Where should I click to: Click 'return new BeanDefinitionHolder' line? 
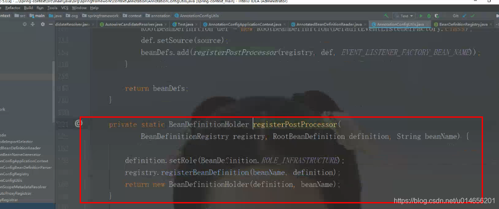233,184
